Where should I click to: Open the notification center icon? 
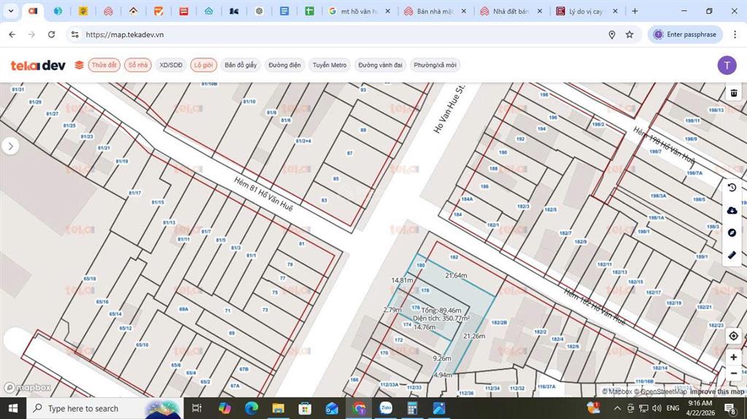coord(729,408)
